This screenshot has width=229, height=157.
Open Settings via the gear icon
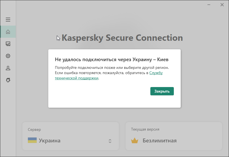8,56
